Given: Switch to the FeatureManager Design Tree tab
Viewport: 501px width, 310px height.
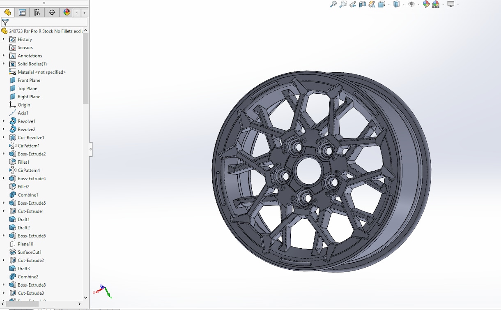Looking at the screenshot, I should (8, 12).
